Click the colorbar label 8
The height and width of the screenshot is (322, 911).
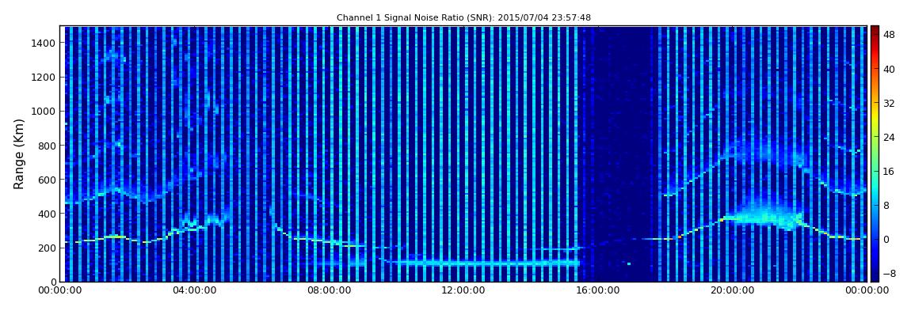pyautogui.click(x=886, y=206)
